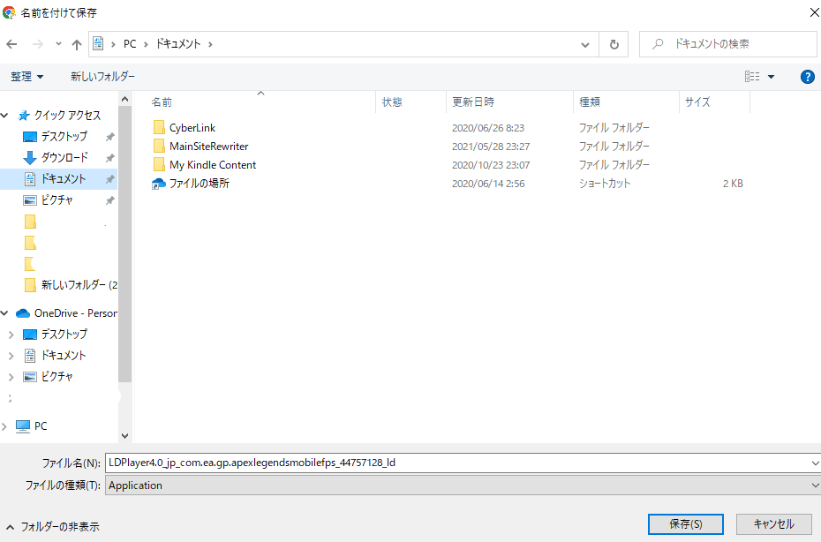Save the file with the 保存 button
The width and height of the screenshot is (821, 542).
pos(685,523)
